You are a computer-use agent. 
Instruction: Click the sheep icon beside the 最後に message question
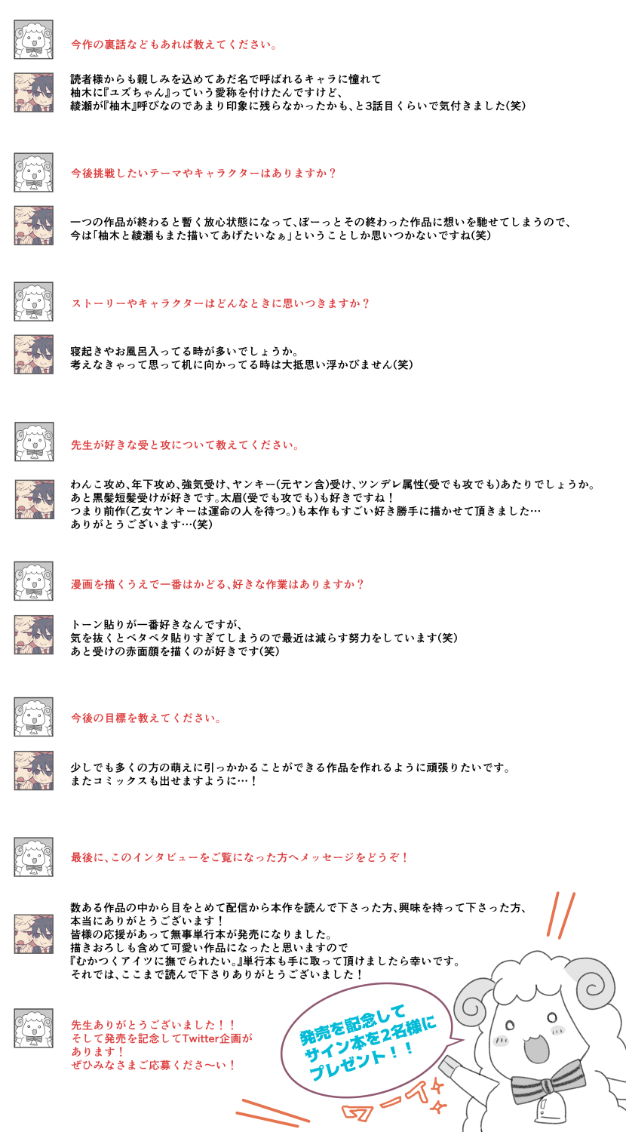(x=33, y=857)
